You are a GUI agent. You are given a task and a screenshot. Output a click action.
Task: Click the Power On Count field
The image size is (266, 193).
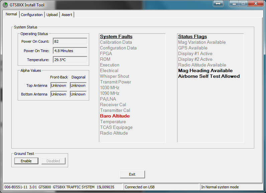[x=70, y=41]
